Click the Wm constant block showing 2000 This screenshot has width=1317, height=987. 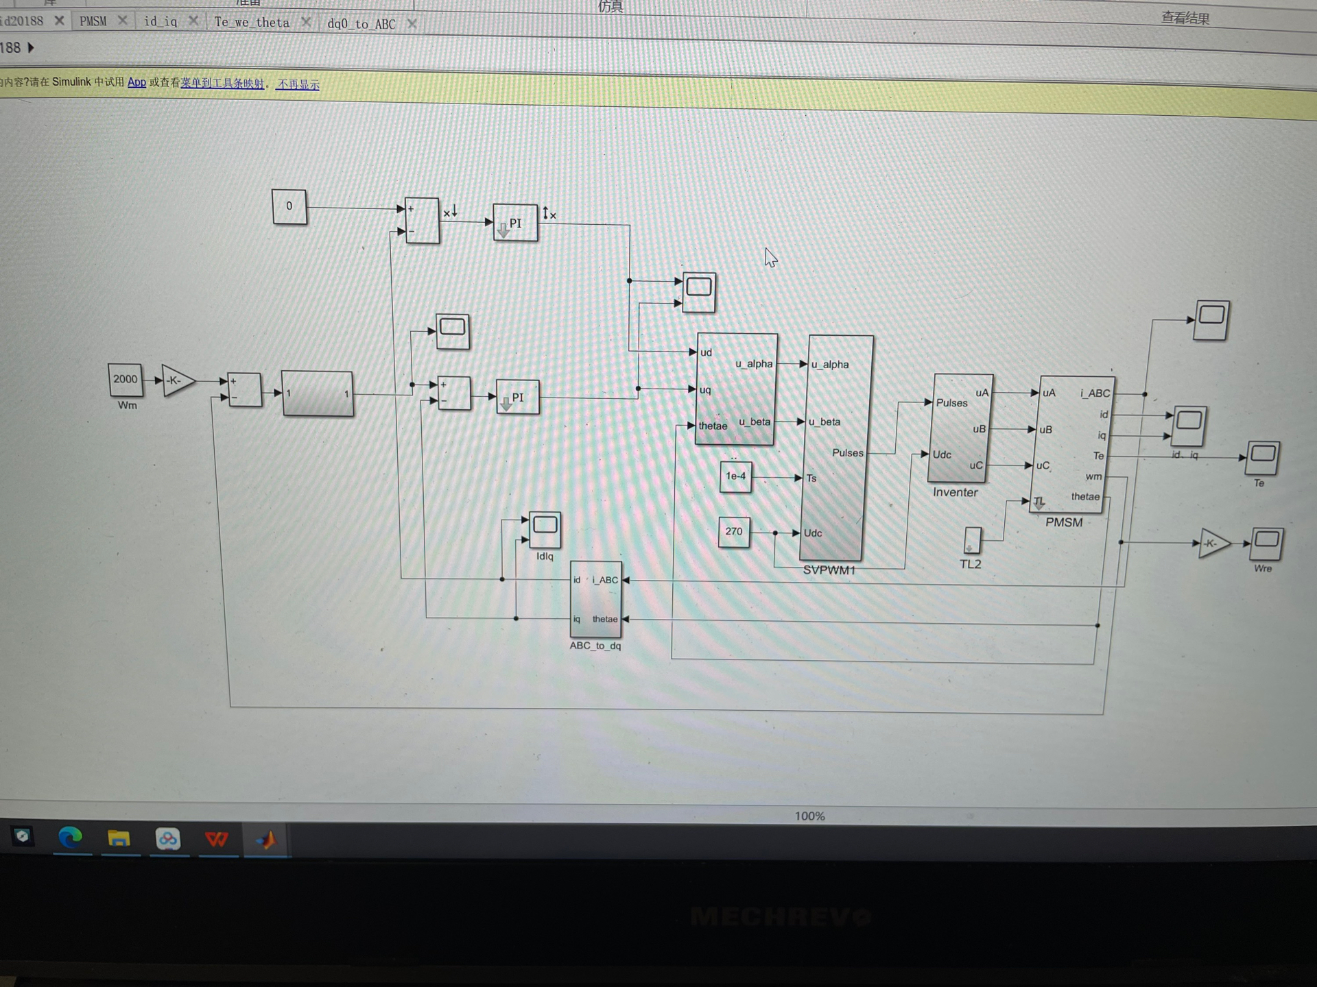pyautogui.click(x=126, y=380)
